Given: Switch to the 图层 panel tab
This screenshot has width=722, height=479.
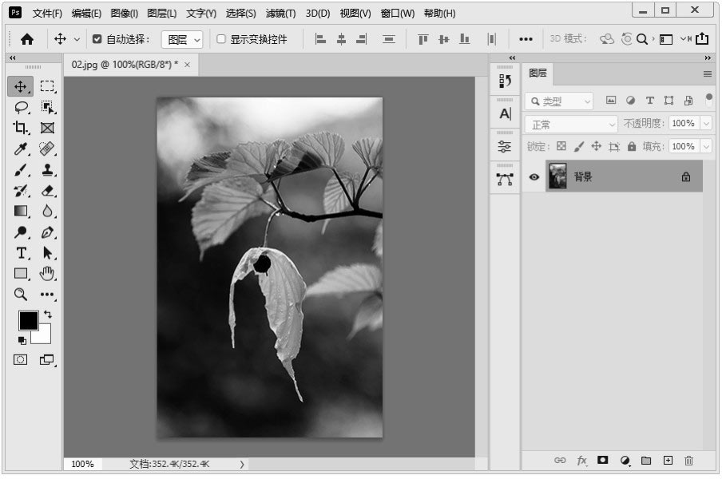Looking at the screenshot, I should (x=538, y=73).
